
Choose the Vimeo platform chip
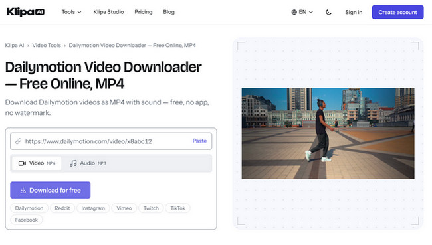coord(124,208)
